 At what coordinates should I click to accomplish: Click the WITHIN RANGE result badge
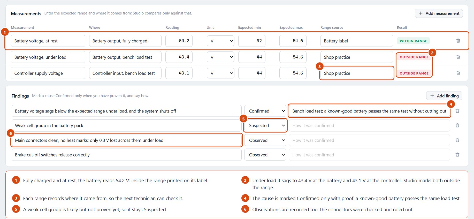(413, 41)
